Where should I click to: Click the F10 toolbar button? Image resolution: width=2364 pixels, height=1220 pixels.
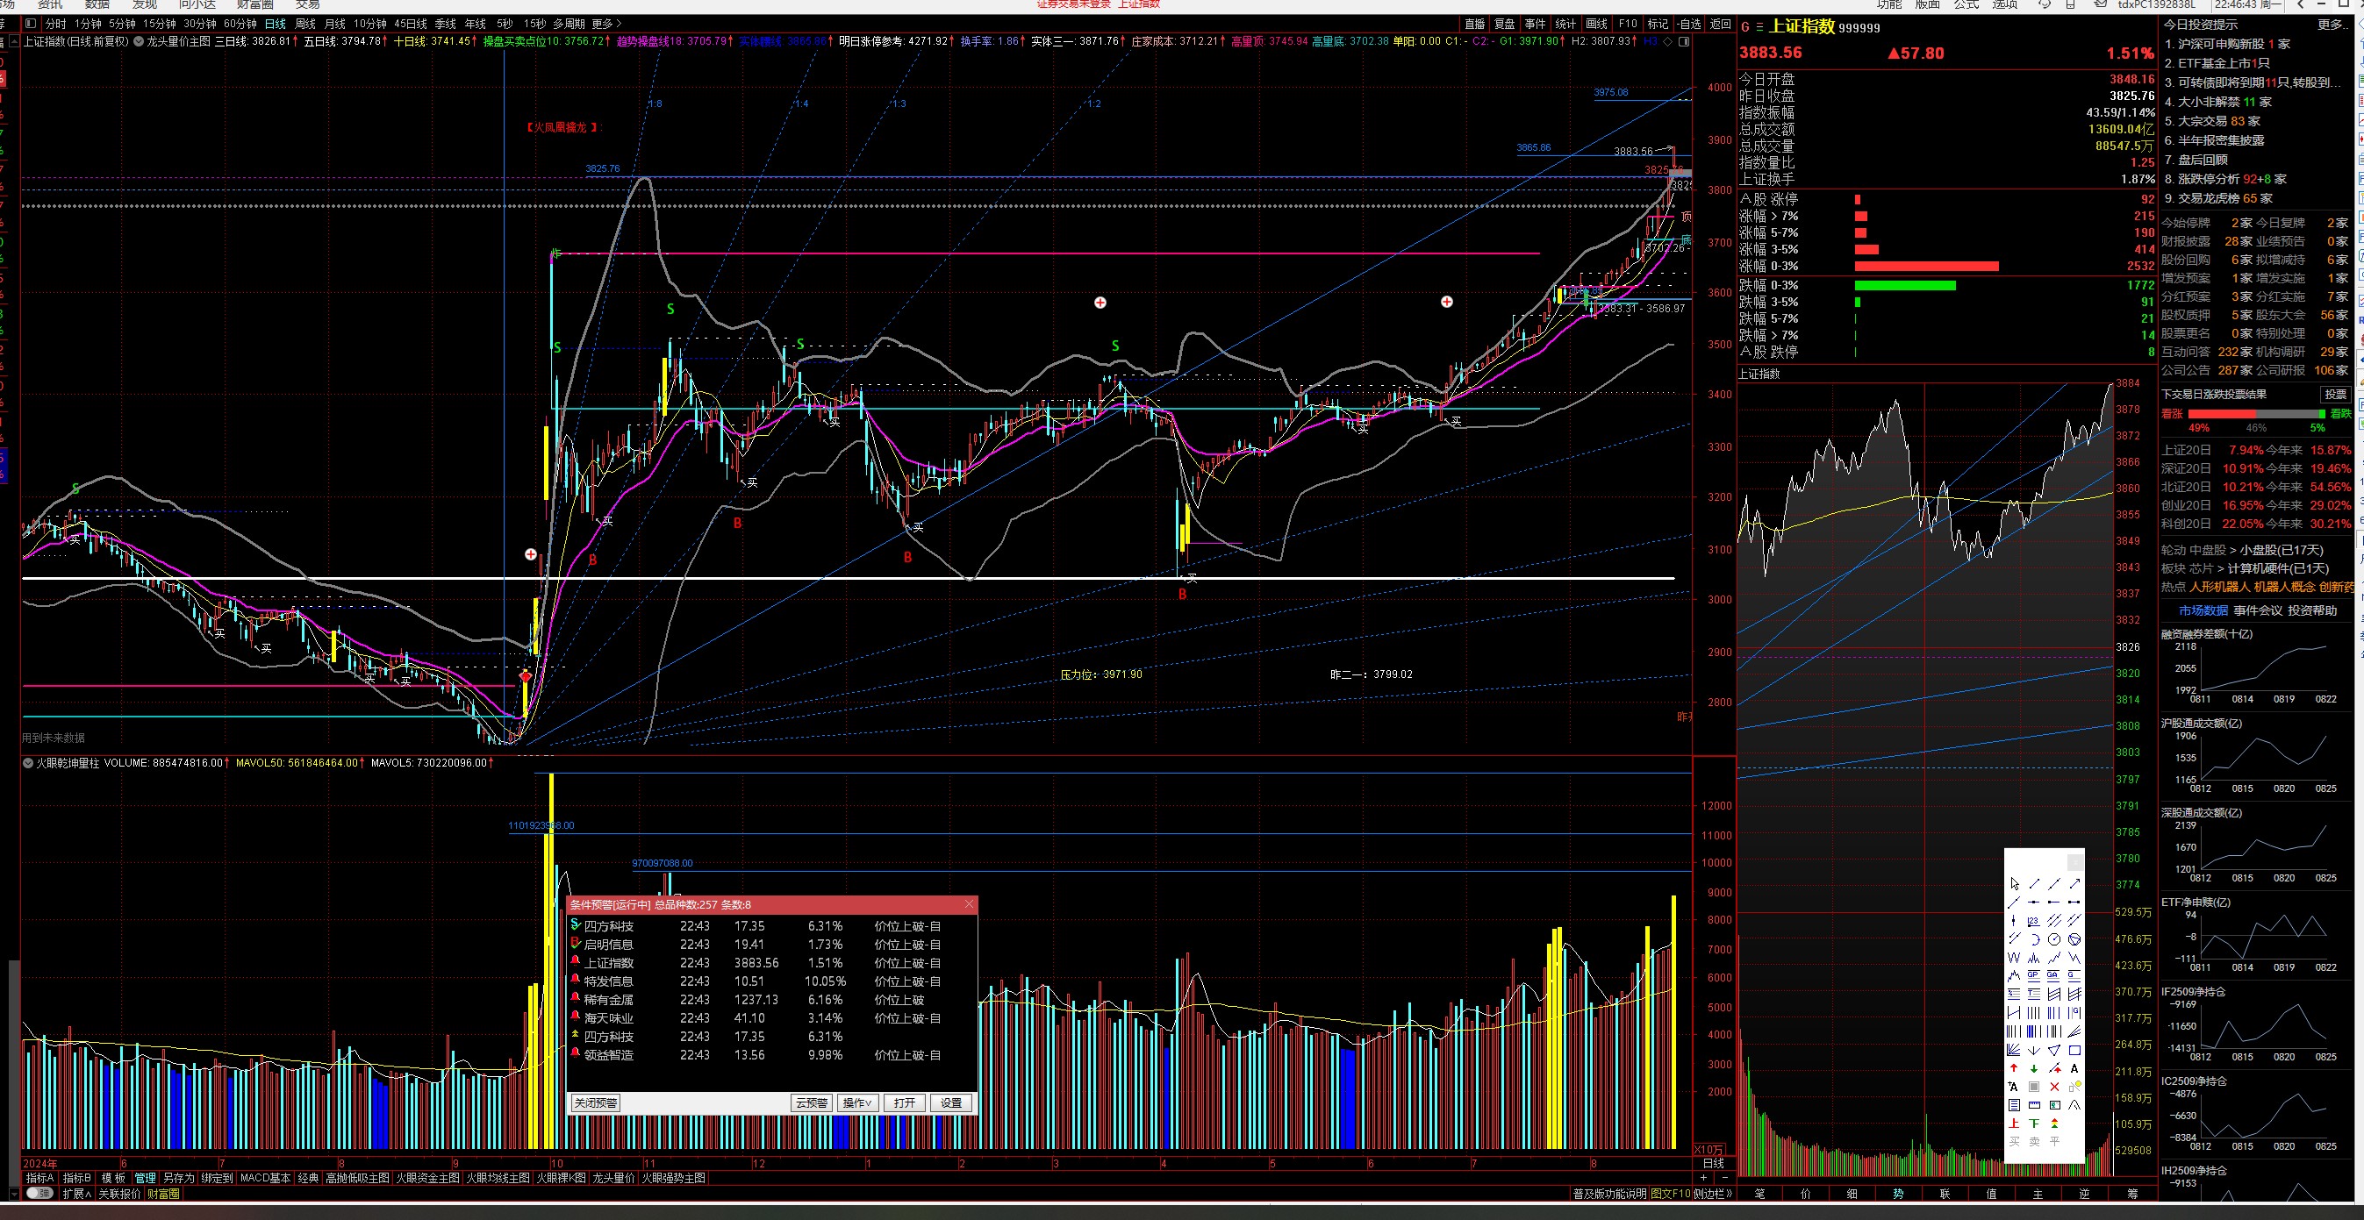1628,24
